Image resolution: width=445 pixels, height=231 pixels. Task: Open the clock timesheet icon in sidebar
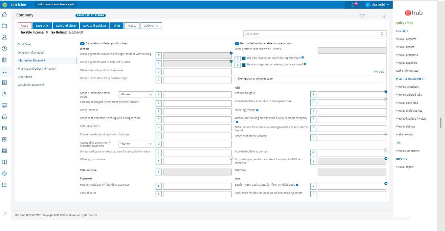coord(5,48)
